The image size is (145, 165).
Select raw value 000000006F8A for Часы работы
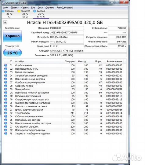(114, 89)
